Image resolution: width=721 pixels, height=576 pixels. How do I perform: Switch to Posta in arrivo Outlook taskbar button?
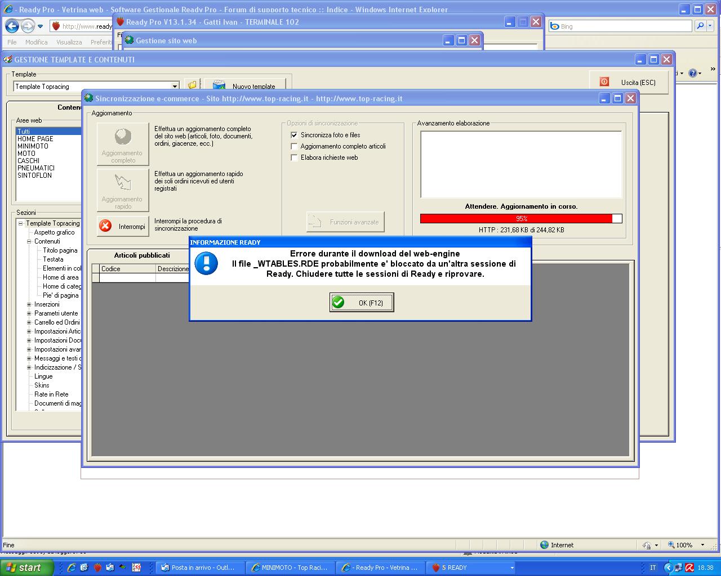(200, 568)
